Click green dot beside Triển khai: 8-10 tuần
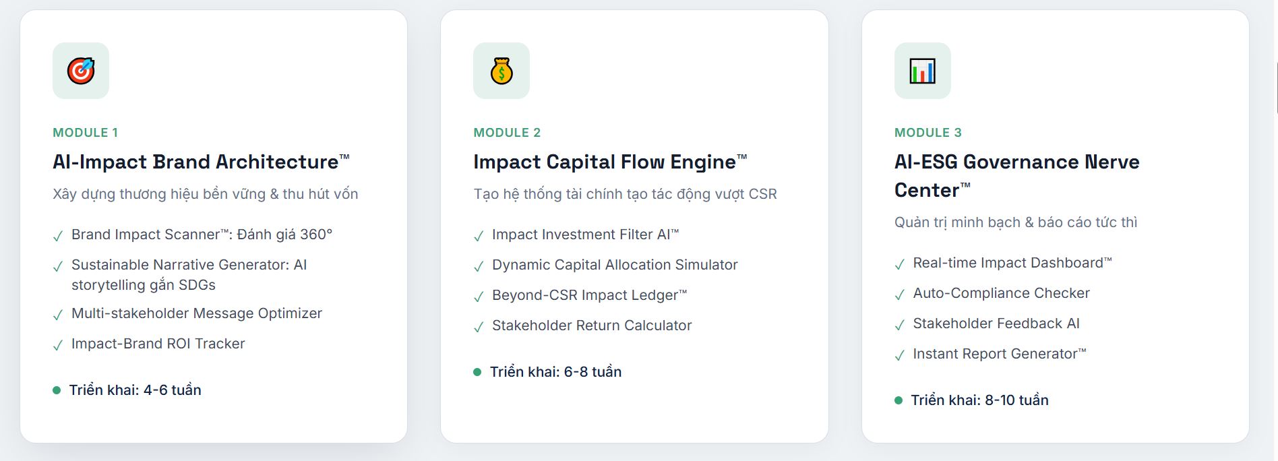This screenshot has height=461, width=1278. coord(899,400)
